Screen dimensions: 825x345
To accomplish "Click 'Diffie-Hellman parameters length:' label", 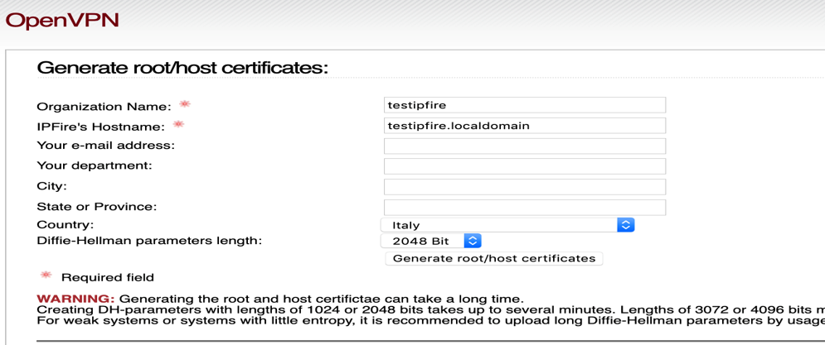I will click(149, 241).
